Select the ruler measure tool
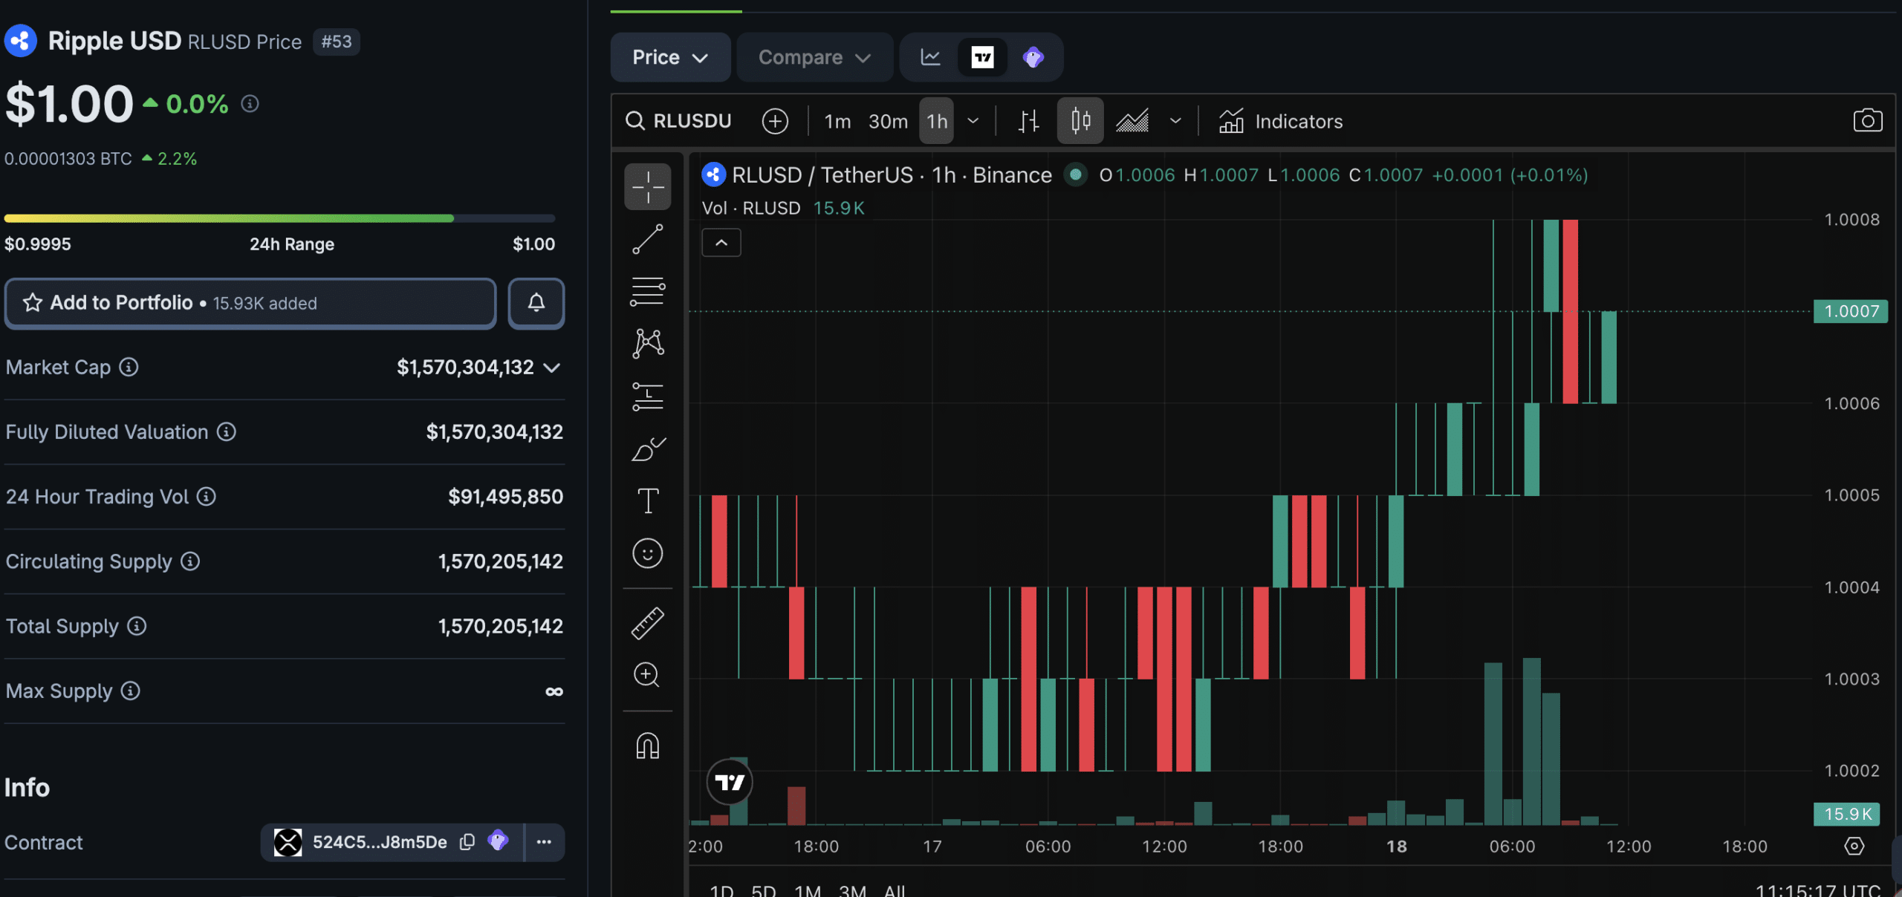This screenshot has height=897, width=1902. coord(647,624)
